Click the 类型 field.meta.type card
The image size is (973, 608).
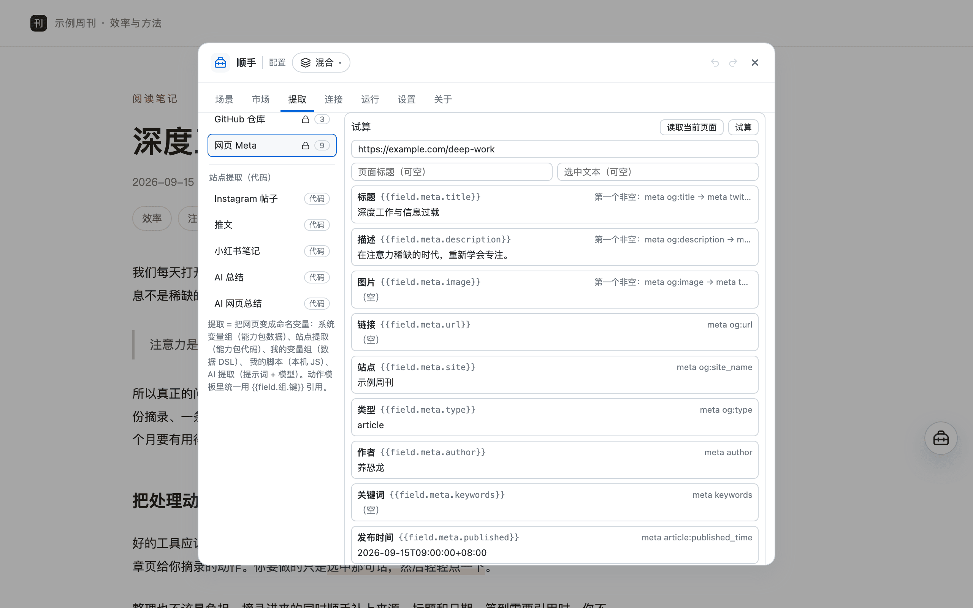(x=555, y=417)
